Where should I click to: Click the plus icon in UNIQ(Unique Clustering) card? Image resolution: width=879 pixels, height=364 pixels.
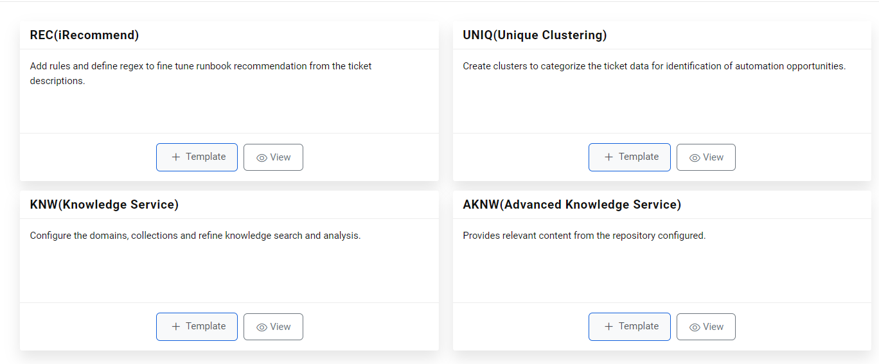click(609, 157)
